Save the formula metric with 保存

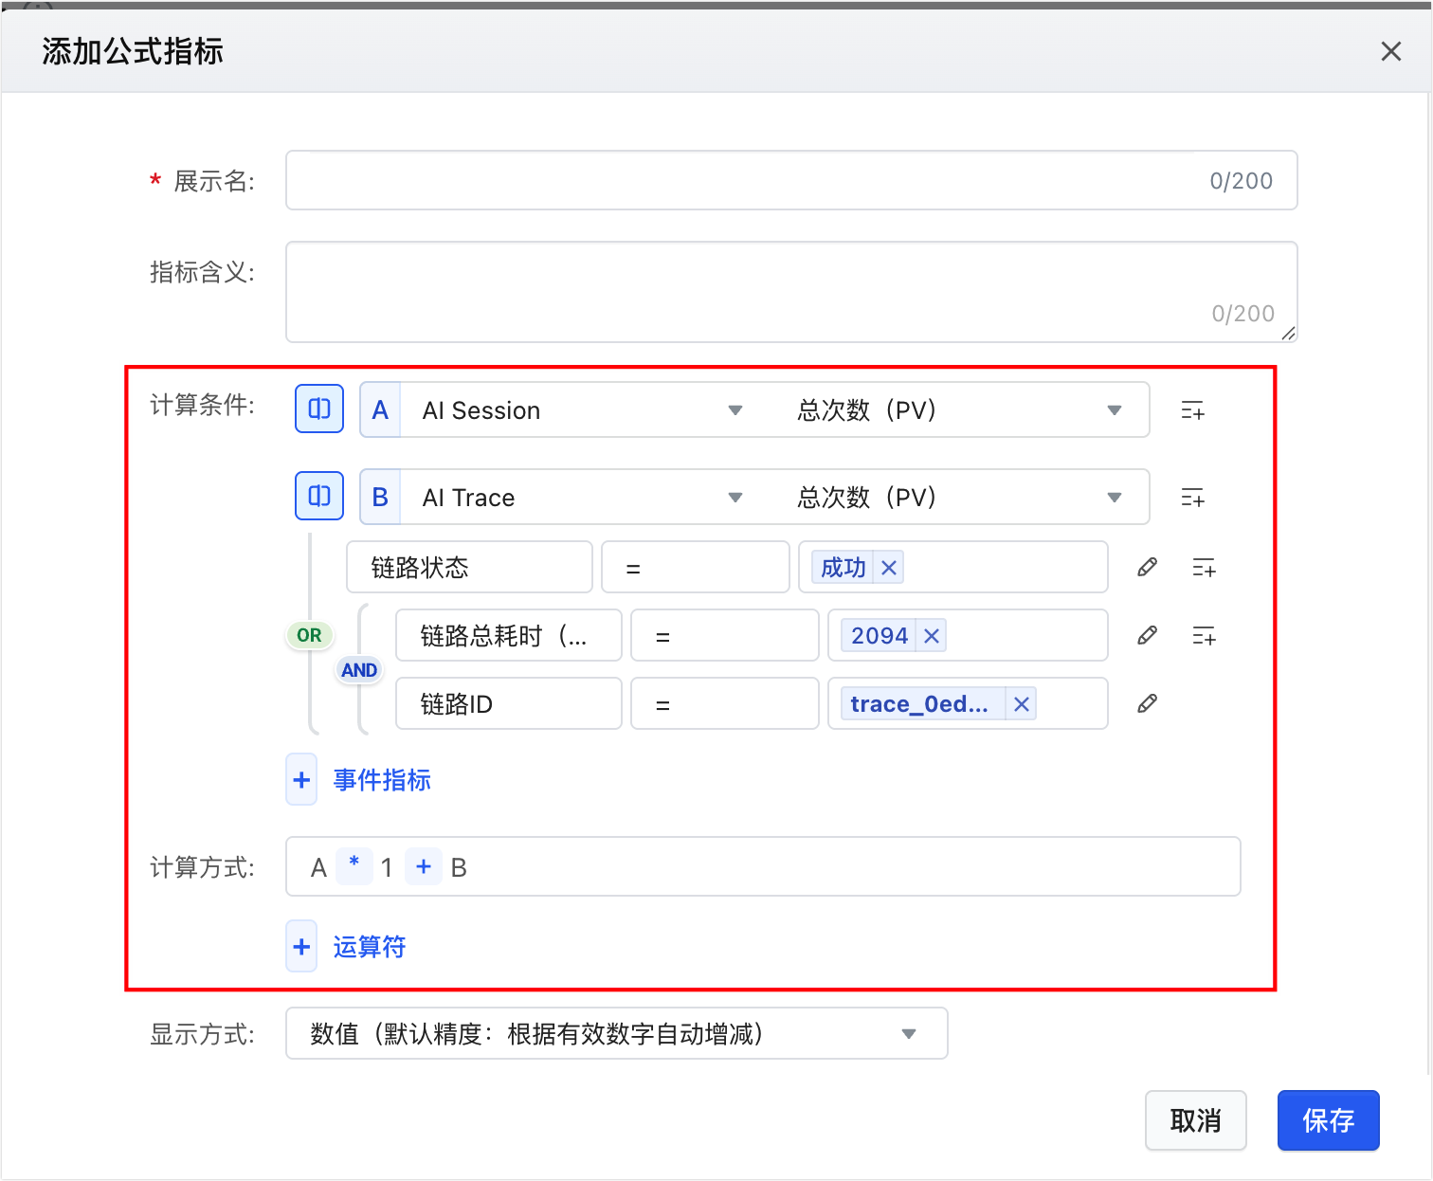[x=1329, y=1120]
